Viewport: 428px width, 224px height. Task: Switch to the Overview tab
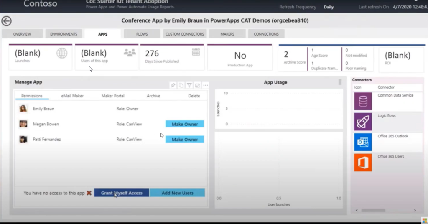coord(22,34)
